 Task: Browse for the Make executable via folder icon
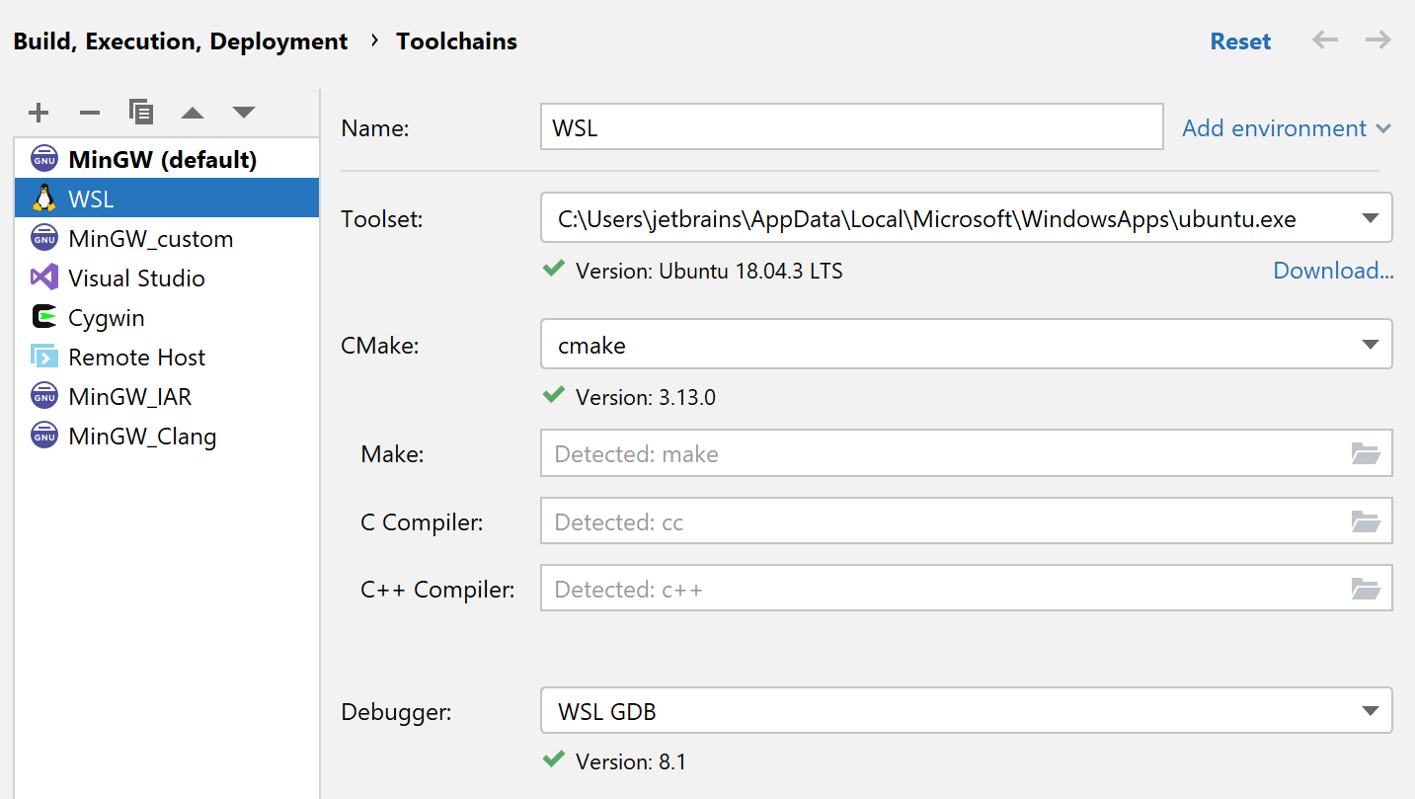click(1366, 453)
